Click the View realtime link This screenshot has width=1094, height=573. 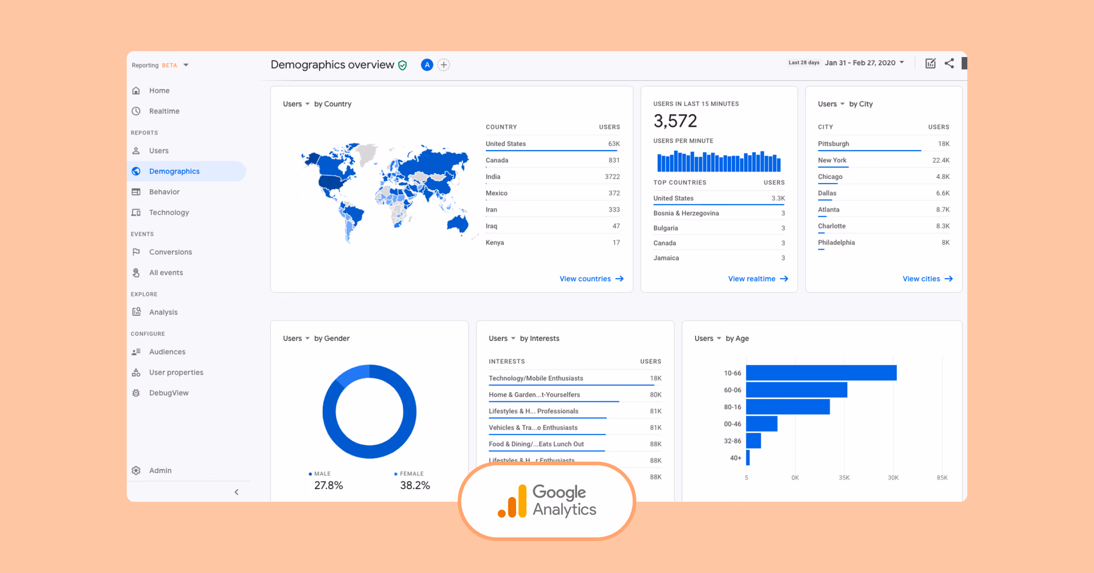[757, 279]
